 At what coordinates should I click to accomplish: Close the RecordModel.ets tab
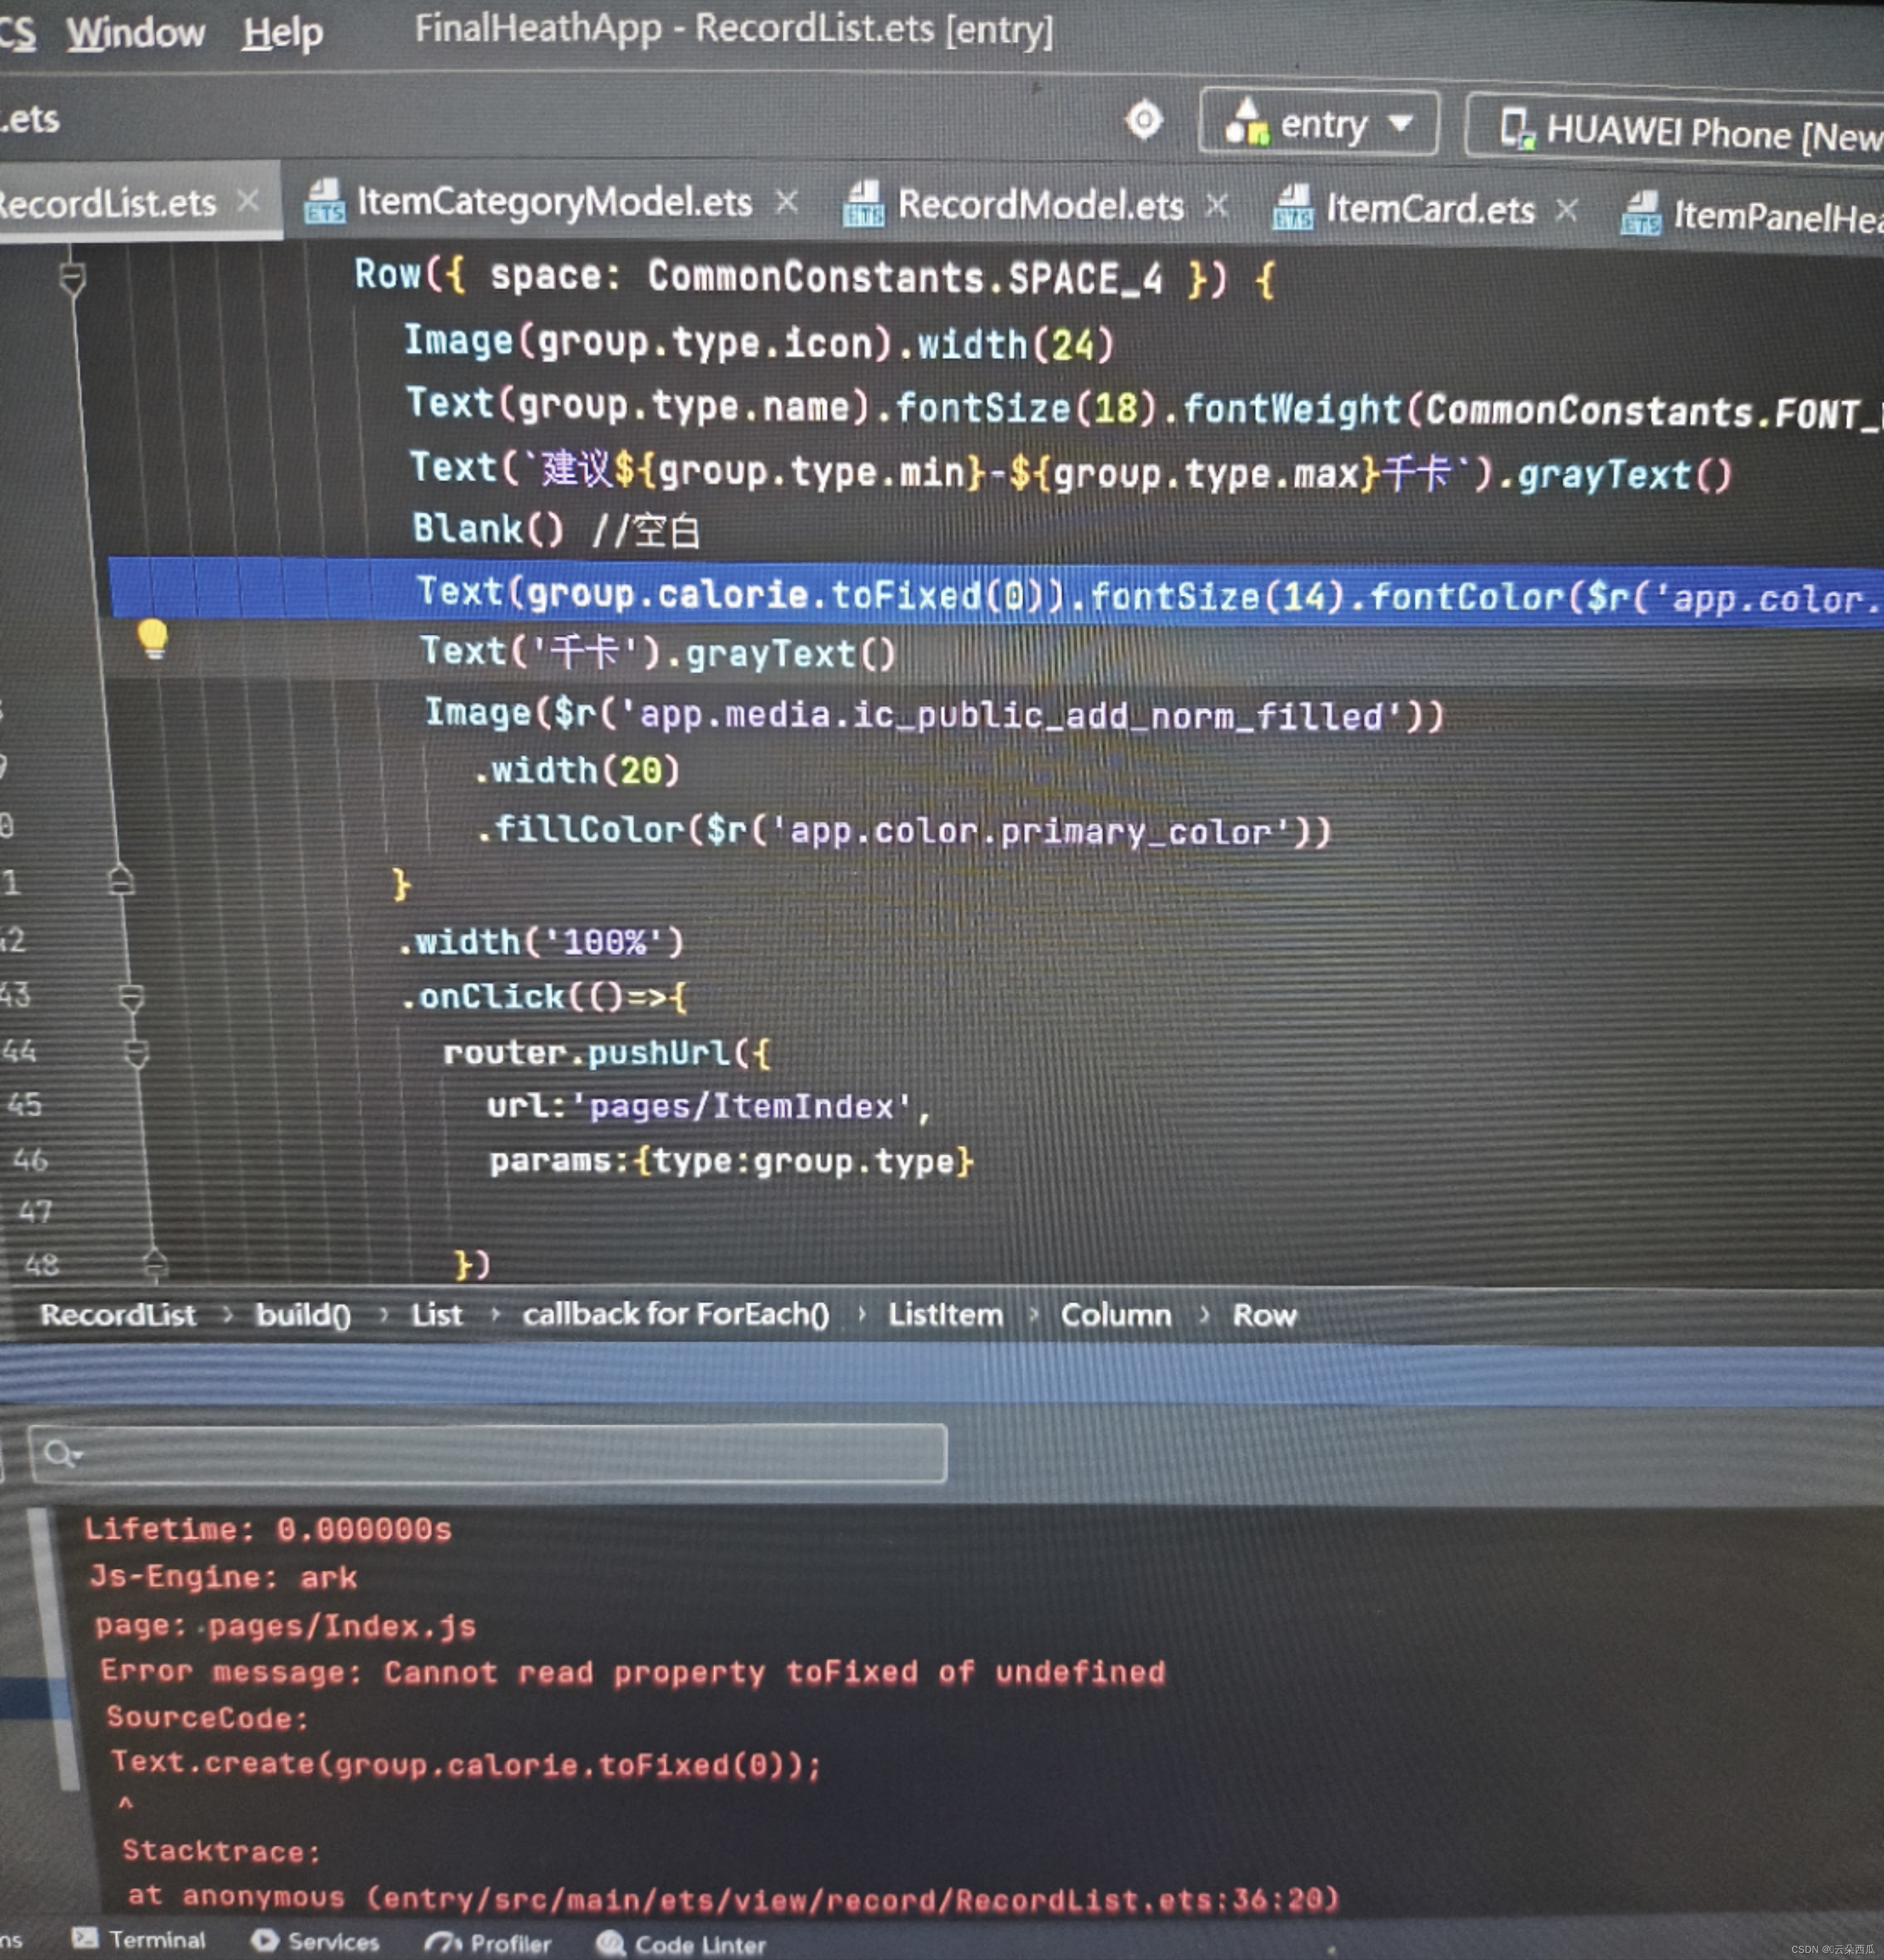click(1217, 205)
